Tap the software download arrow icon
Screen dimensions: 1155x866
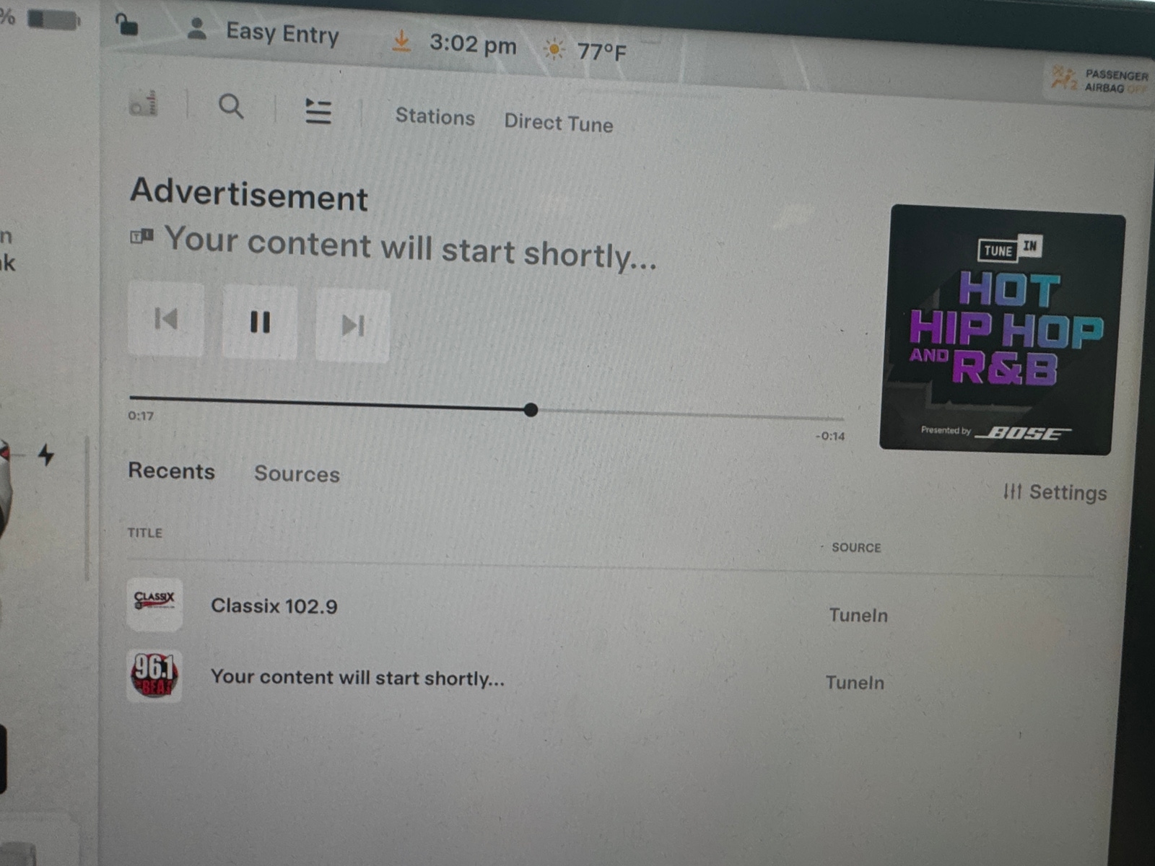pos(401,41)
